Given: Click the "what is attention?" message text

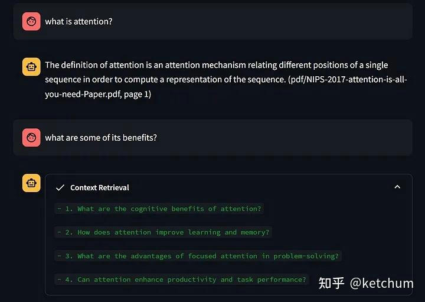Looking at the screenshot, I should point(79,21).
